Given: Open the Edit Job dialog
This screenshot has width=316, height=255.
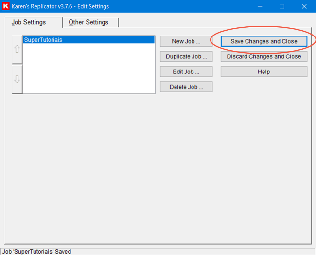Looking at the screenshot, I should (x=186, y=72).
